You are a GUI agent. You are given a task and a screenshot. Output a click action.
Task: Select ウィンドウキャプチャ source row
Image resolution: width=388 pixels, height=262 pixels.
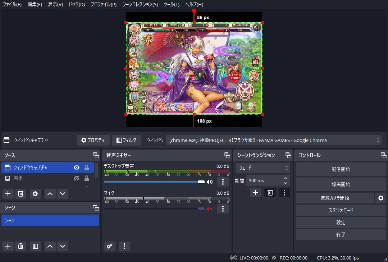click(x=47, y=167)
